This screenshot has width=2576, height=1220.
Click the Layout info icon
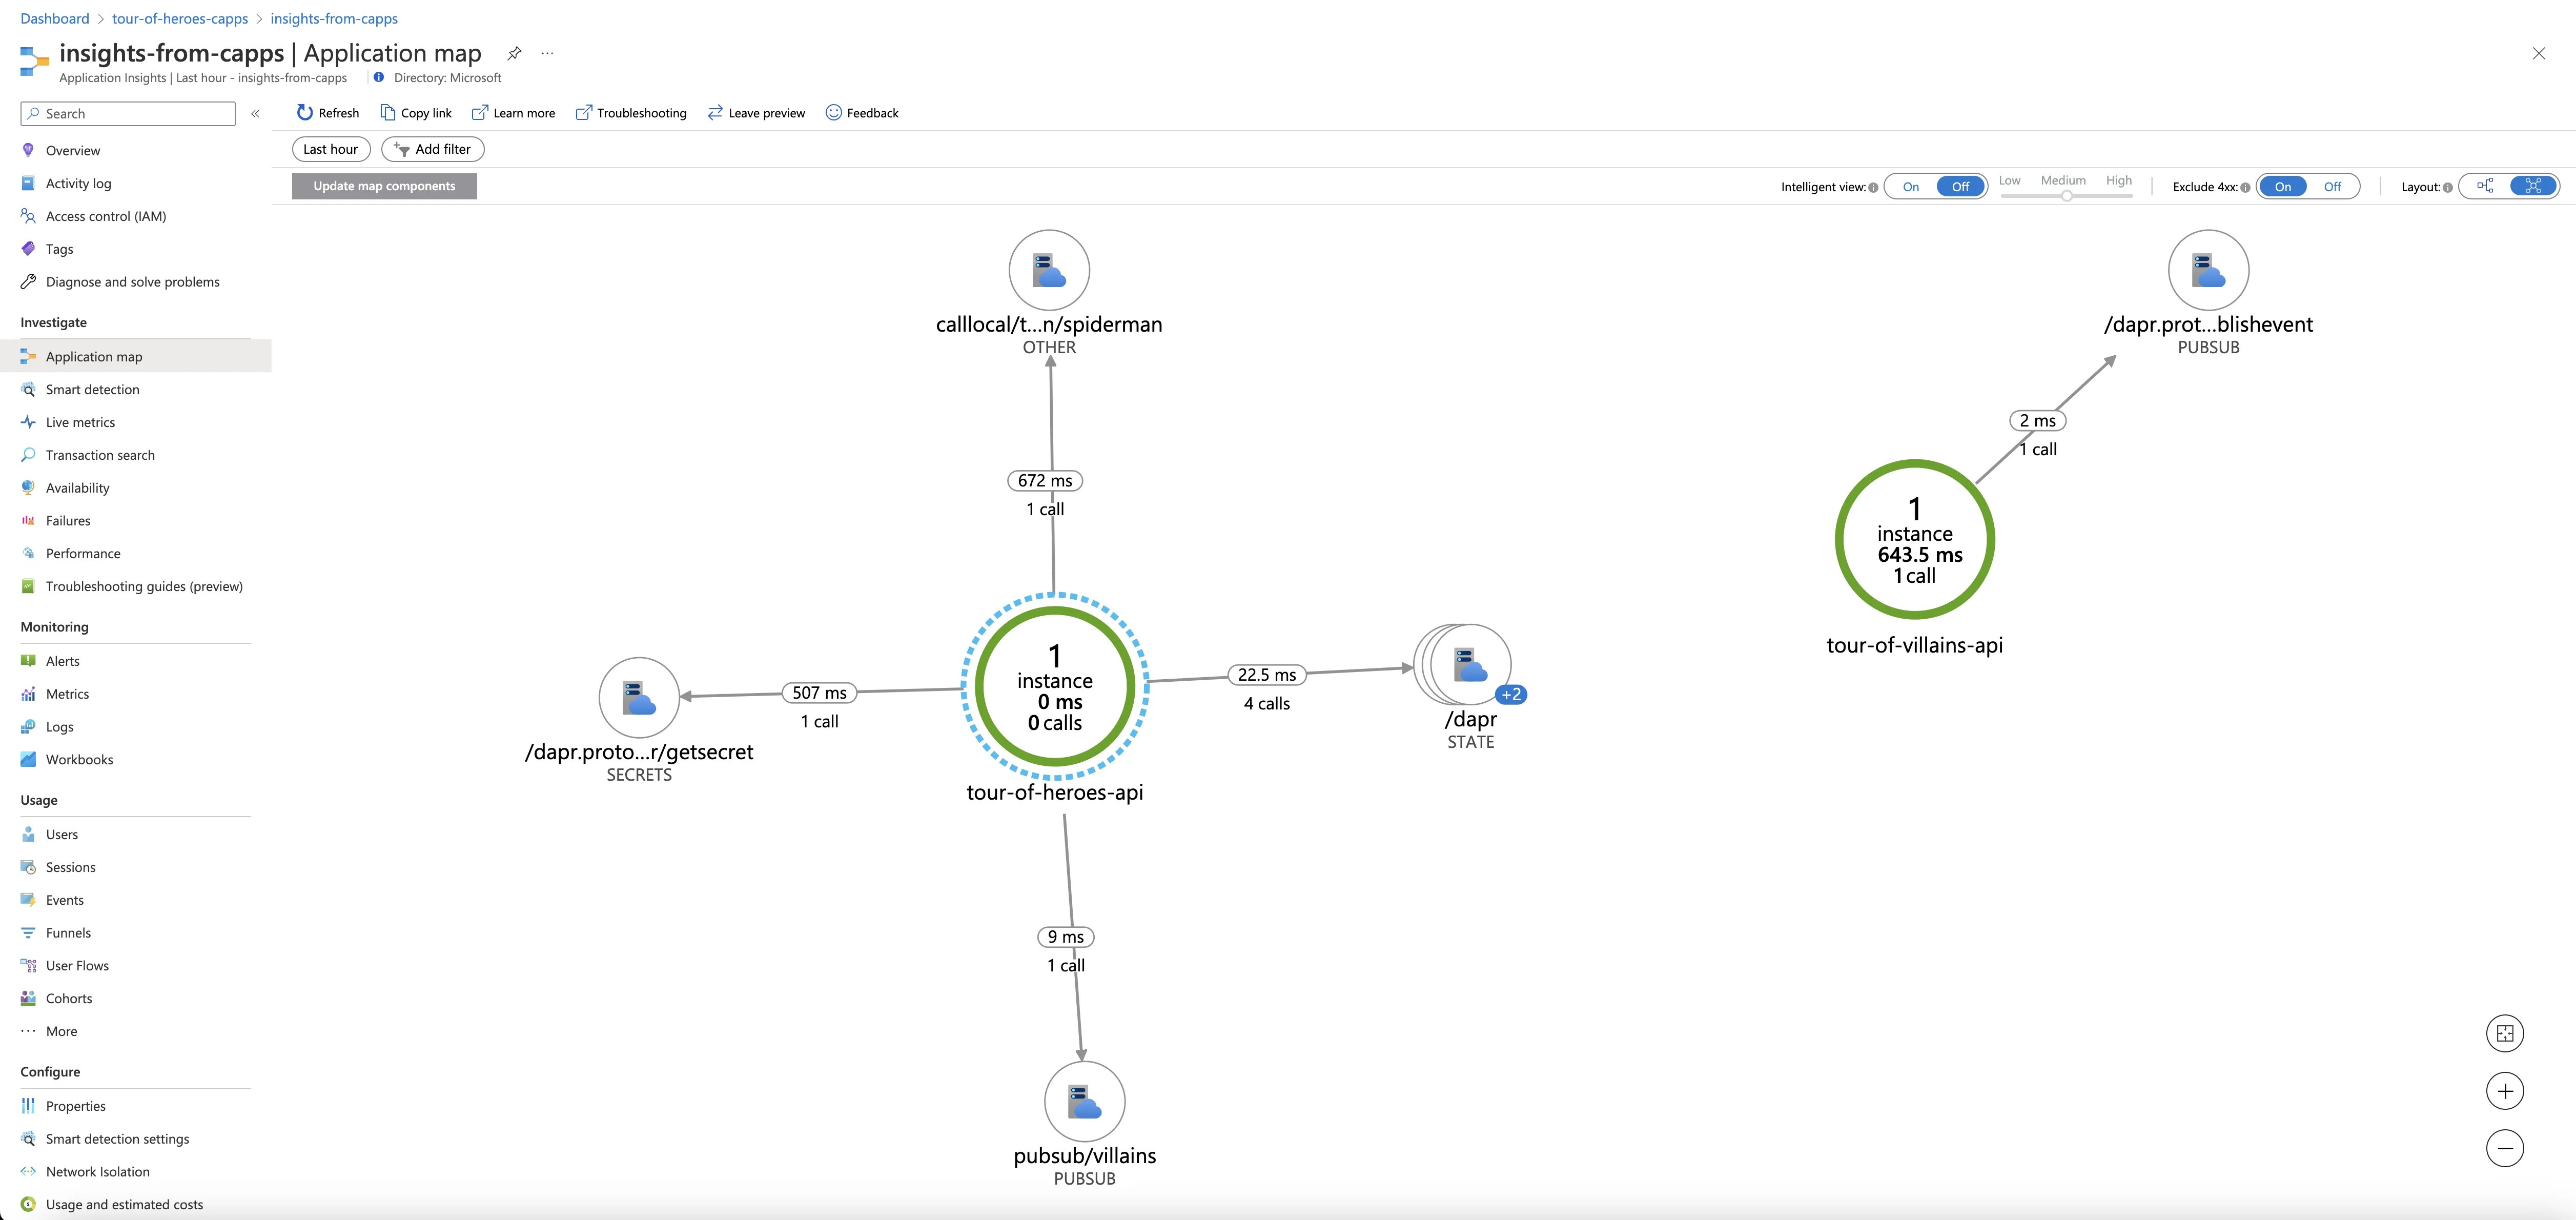point(2447,187)
